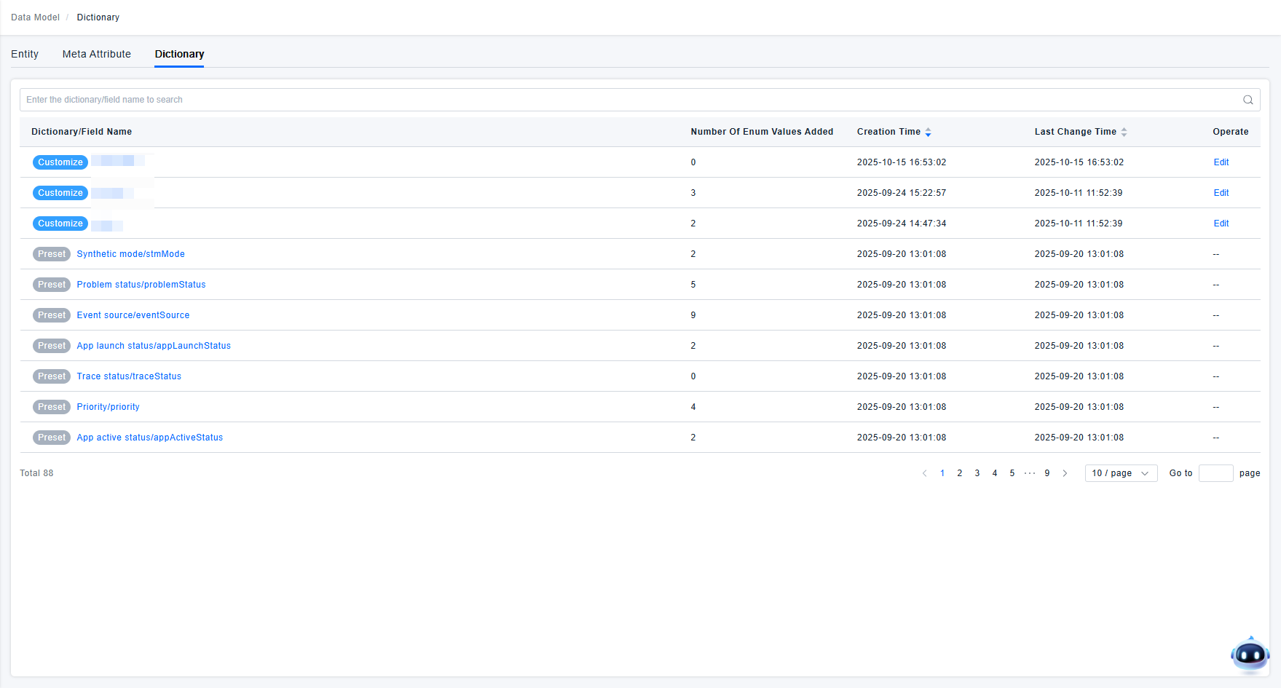
Task: Open Synthetic mode/stmMode dictionary
Action: [130, 254]
